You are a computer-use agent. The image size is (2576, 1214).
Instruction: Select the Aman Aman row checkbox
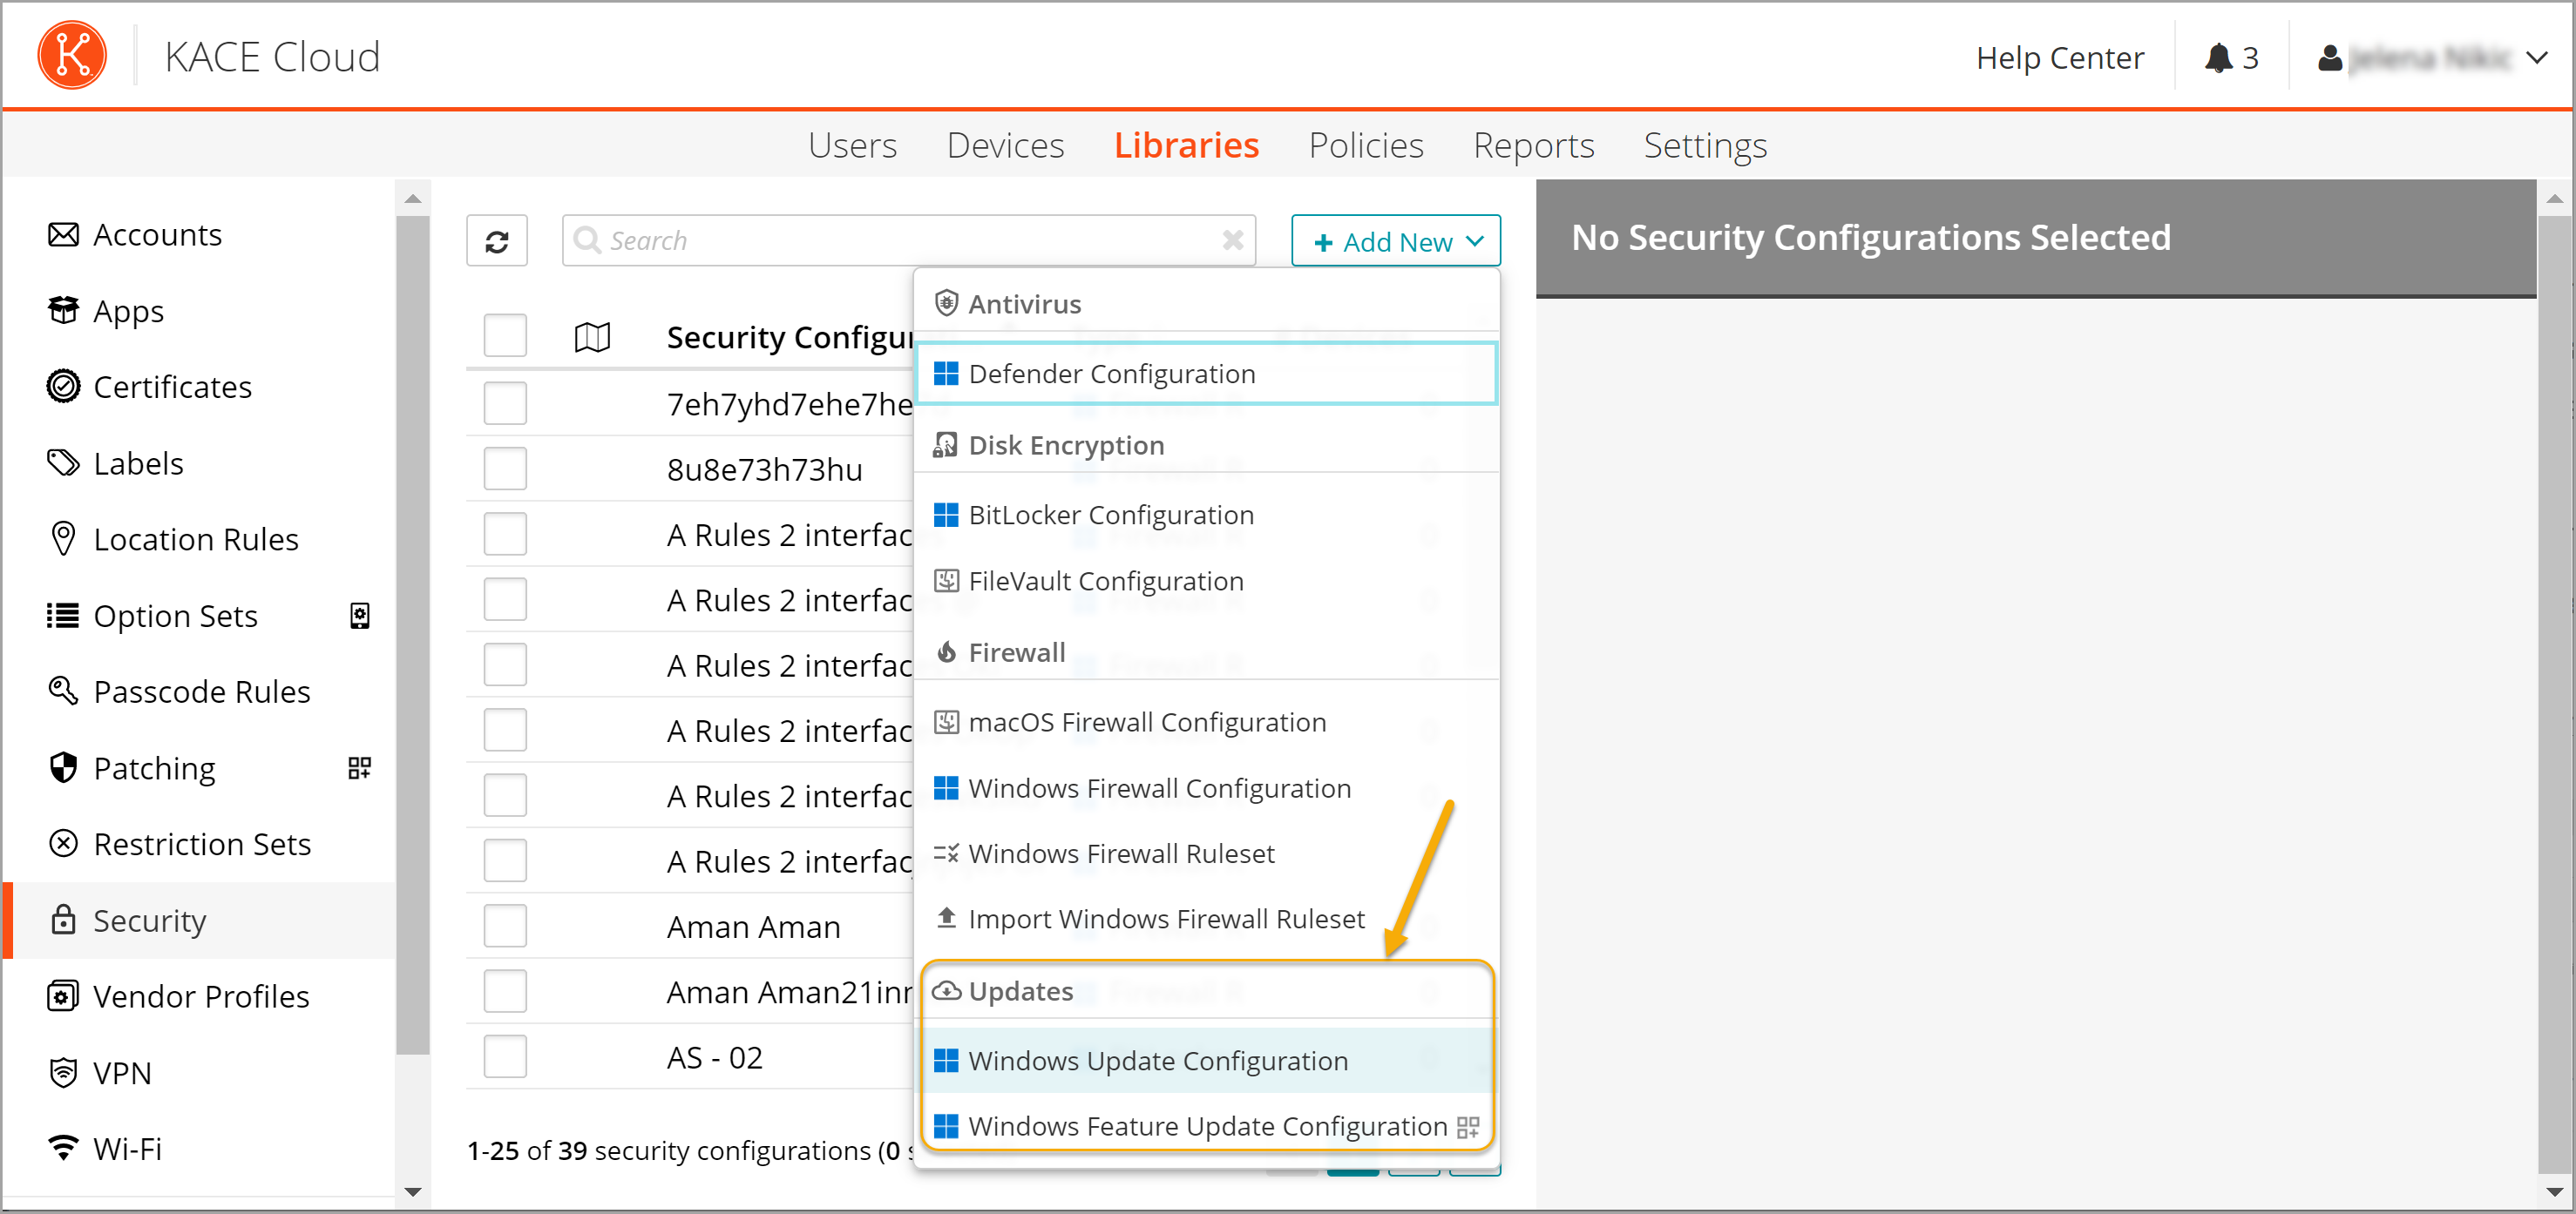(505, 927)
